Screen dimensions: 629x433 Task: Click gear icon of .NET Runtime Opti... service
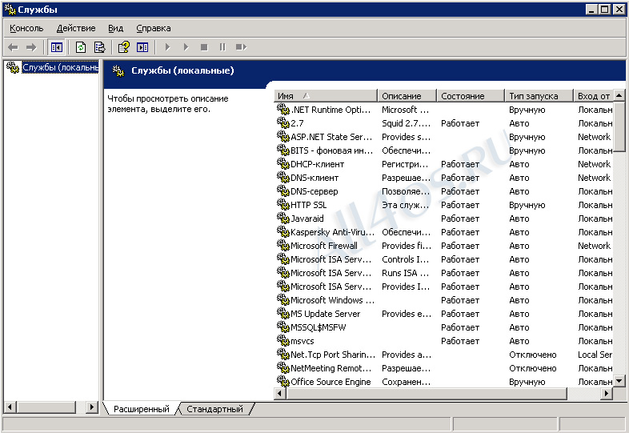pos(282,109)
